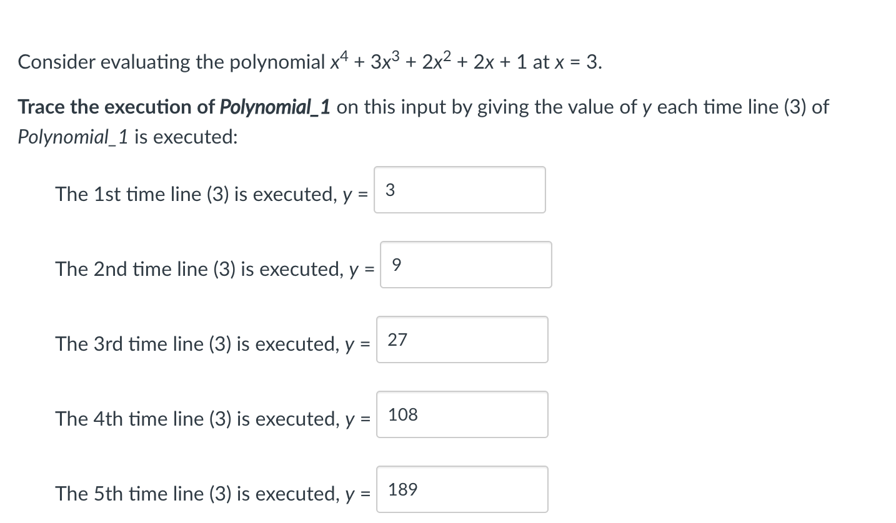The width and height of the screenshot is (896, 523).
Task: Click the value 27 inside its answer field
Action: [x=397, y=340]
